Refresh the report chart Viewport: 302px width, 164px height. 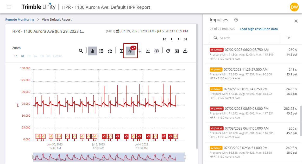168,51
